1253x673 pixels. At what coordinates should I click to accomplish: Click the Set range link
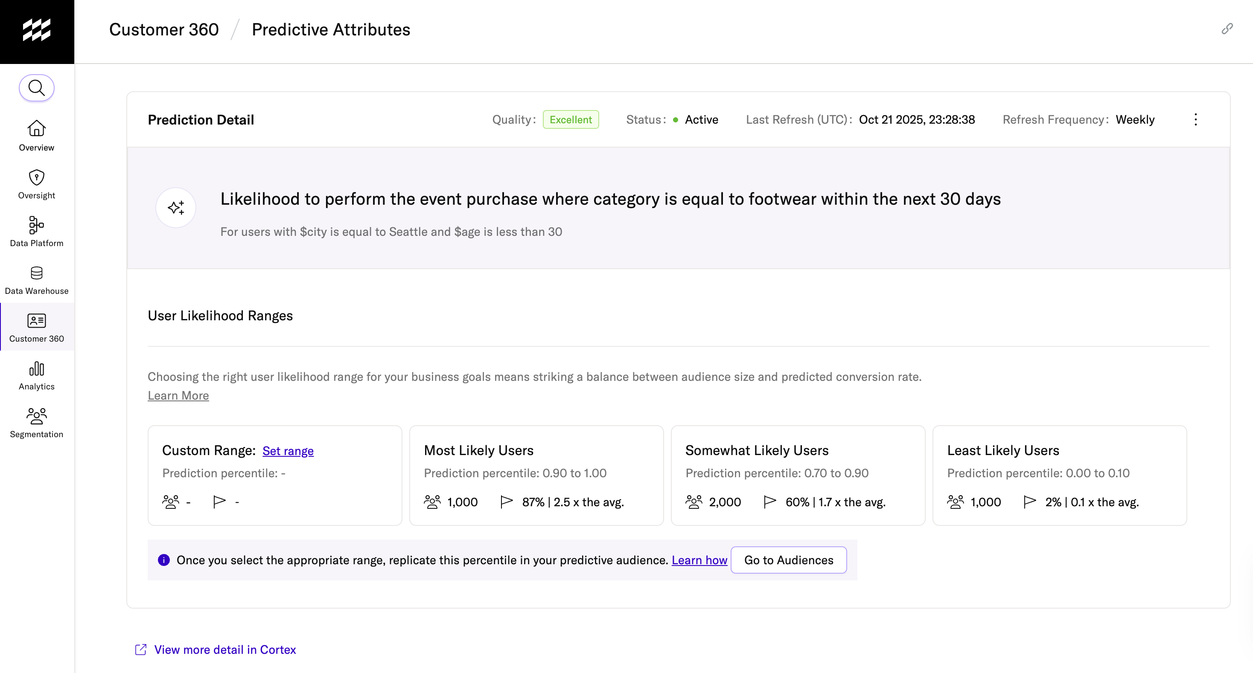(x=288, y=451)
